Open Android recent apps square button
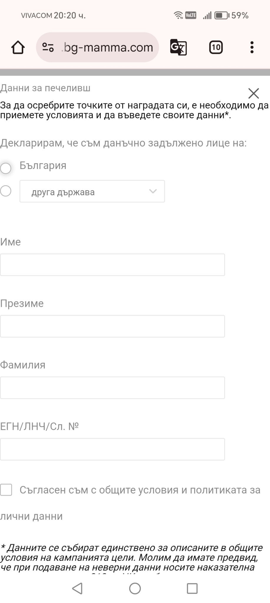This screenshot has width=270, height=603. click(x=192, y=589)
